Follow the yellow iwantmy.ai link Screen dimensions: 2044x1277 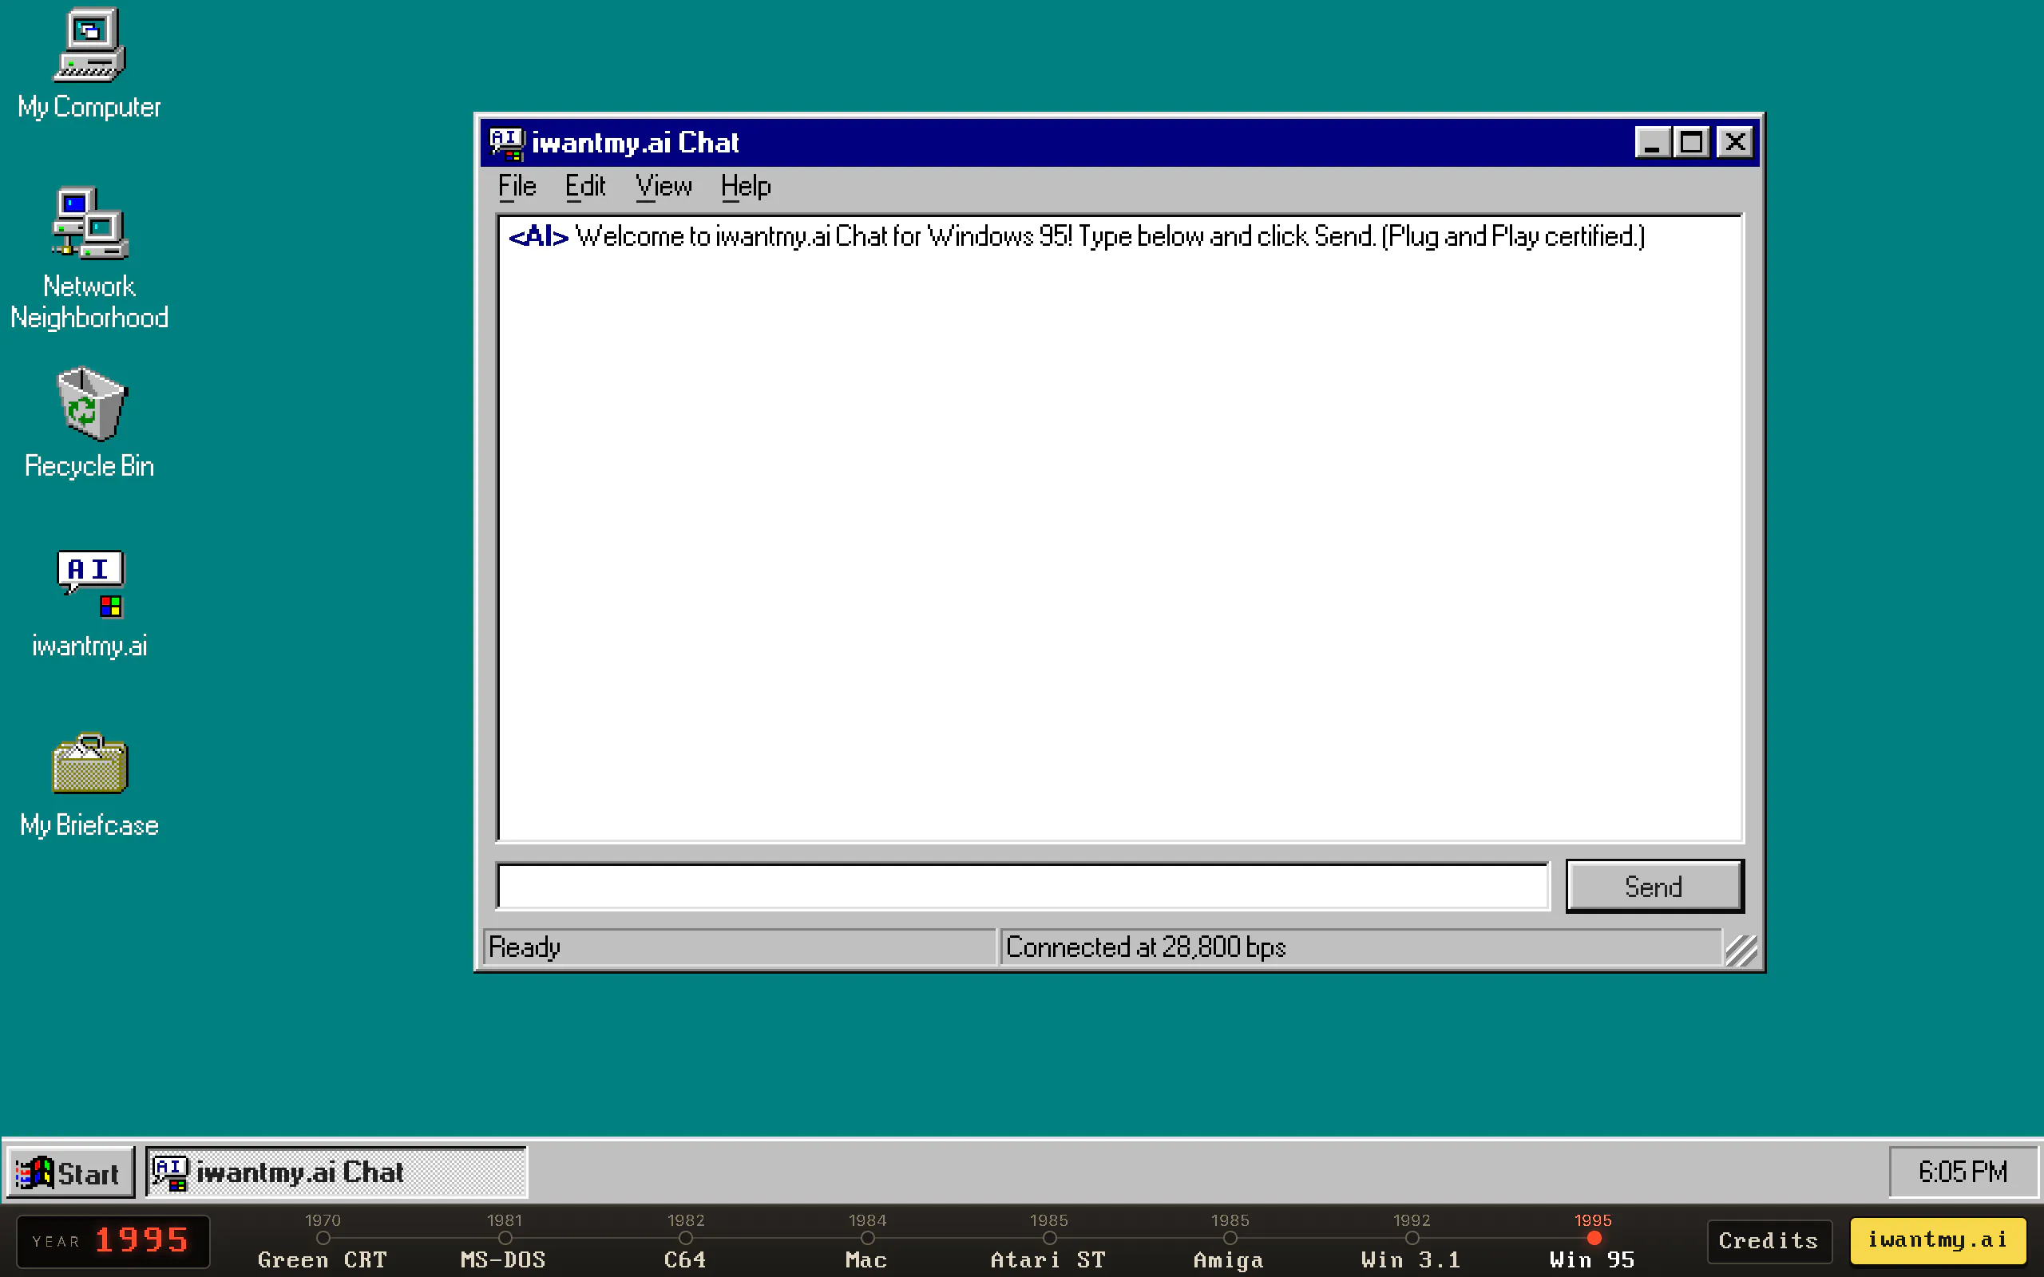click(x=1938, y=1239)
